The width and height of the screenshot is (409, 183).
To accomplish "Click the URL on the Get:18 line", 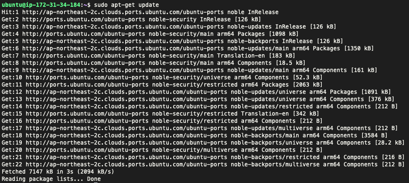I will [126, 135].
